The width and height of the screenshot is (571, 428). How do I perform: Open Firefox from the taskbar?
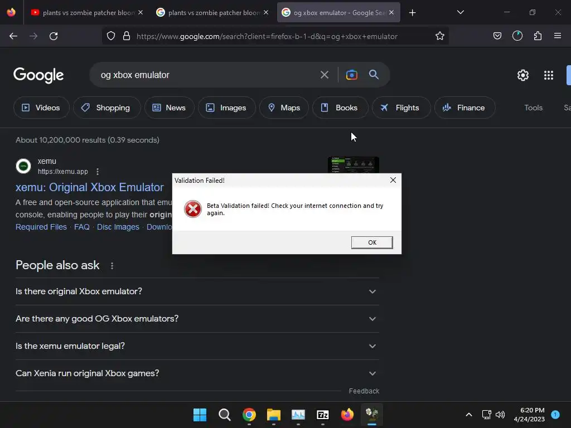(x=347, y=415)
